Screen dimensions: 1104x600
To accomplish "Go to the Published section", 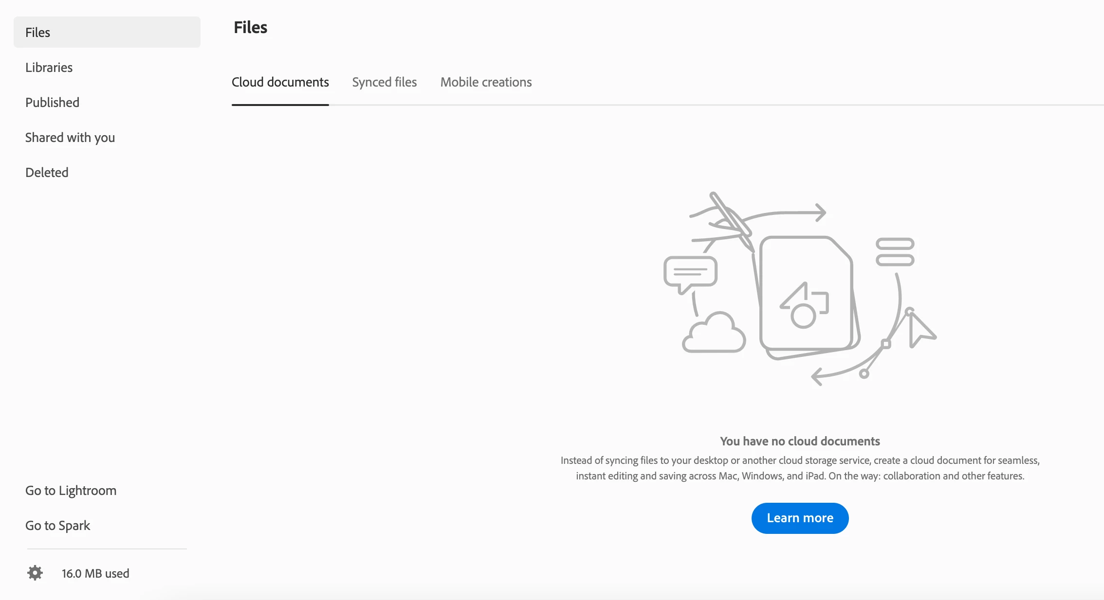I will [x=52, y=103].
